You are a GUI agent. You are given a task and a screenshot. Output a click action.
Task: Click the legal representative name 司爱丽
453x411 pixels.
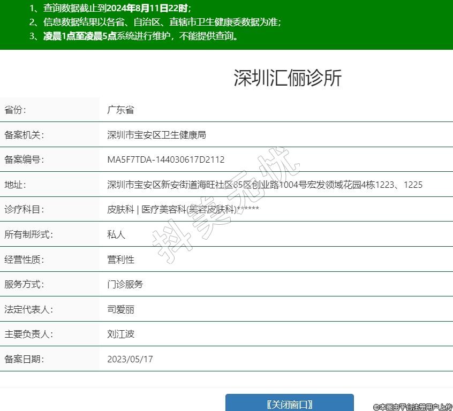(120, 309)
